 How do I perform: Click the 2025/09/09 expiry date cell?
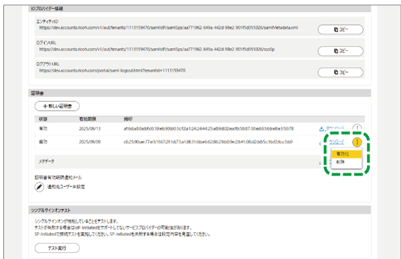pyautogui.click(x=90, y=142)
